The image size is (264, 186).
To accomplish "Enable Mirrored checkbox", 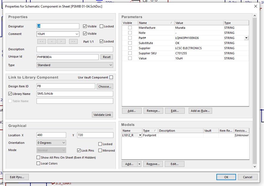I will pyautogui.click(x=100, y=150).
